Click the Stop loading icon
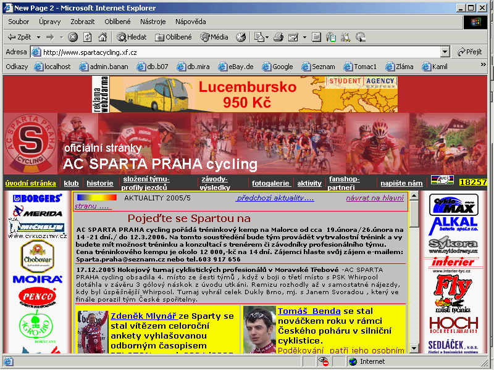Screen dimensions: 494x370 click(x=73, y=37)
